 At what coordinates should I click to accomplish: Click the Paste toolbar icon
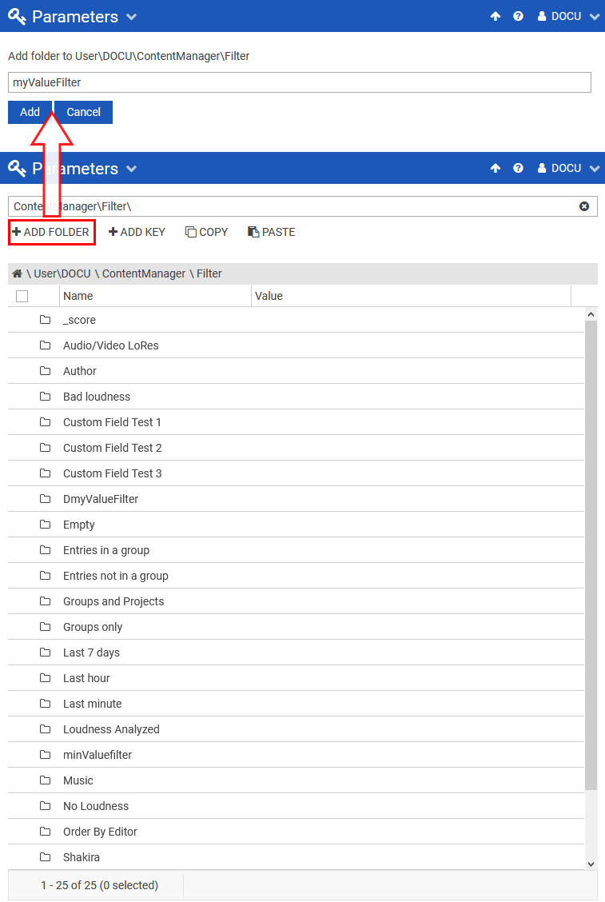(x=253, y=232)
